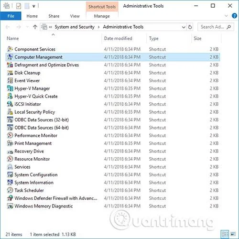The width and height of the screenshot is (239, 239).
Task: Select the Disk Cleanup row name
Action: coord(27,73)
